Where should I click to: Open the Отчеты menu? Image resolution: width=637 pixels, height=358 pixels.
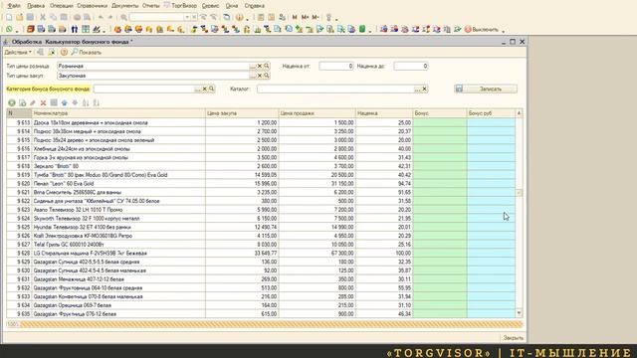[150, 6]
